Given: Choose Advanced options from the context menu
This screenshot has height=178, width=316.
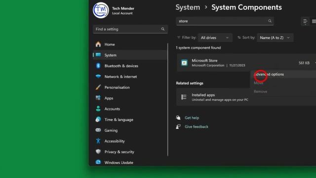Looking at the screenshot, I should tap(269, 74).
